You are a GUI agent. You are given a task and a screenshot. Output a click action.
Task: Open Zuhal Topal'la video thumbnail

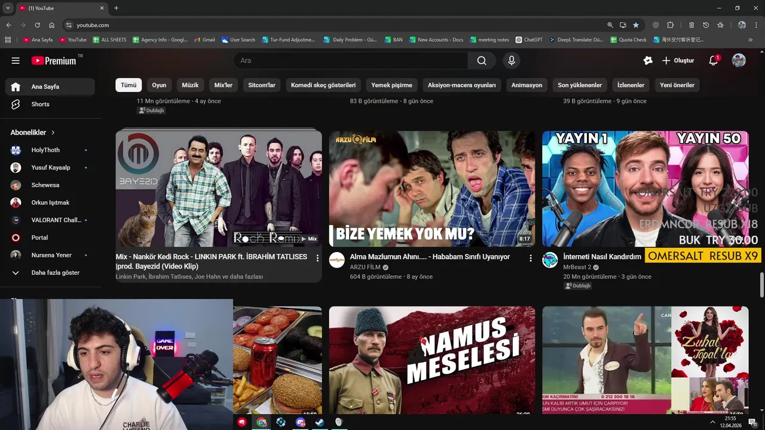pyautogui.click(x=645, y=360)
